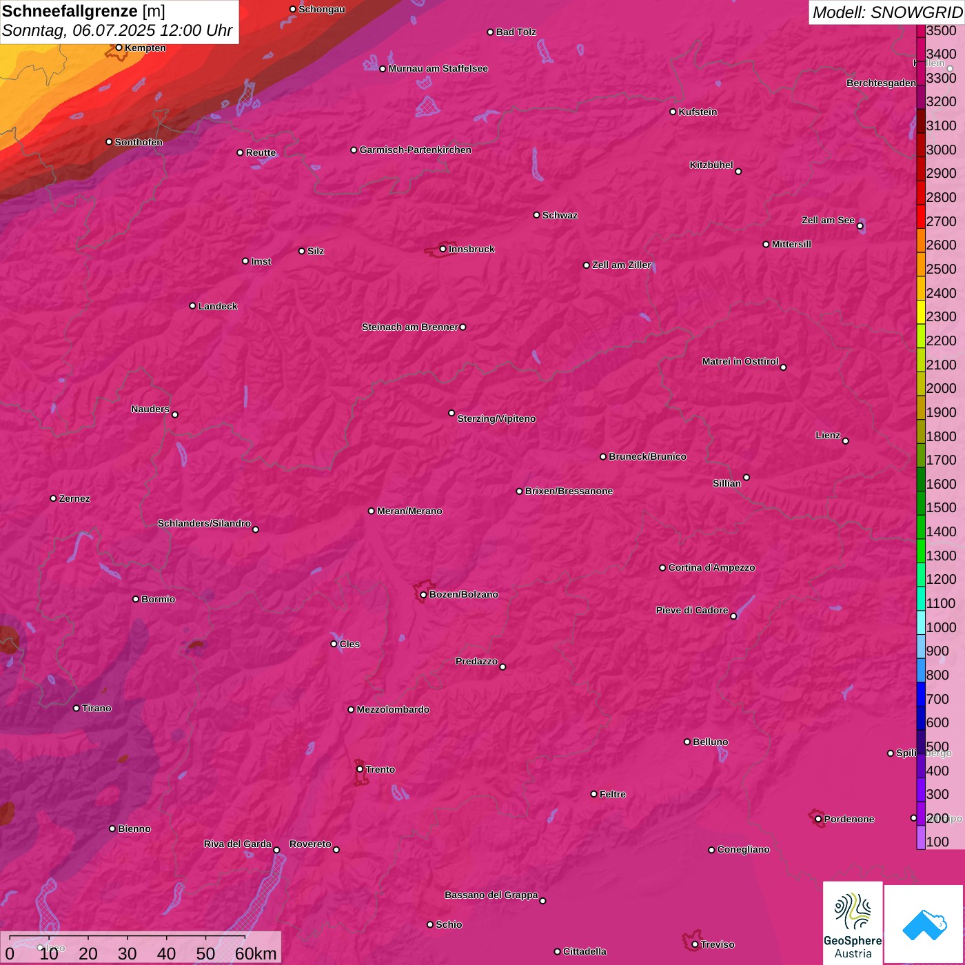This screenshot has width=965, height=965.
Task: Click the date Sonntag, 06.07.2025 12:00 Uhr
Action: (x=118, y=30)
